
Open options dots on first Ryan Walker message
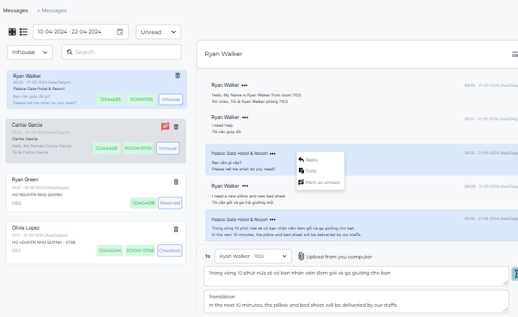pyautogui.click(x=244, y=86)
